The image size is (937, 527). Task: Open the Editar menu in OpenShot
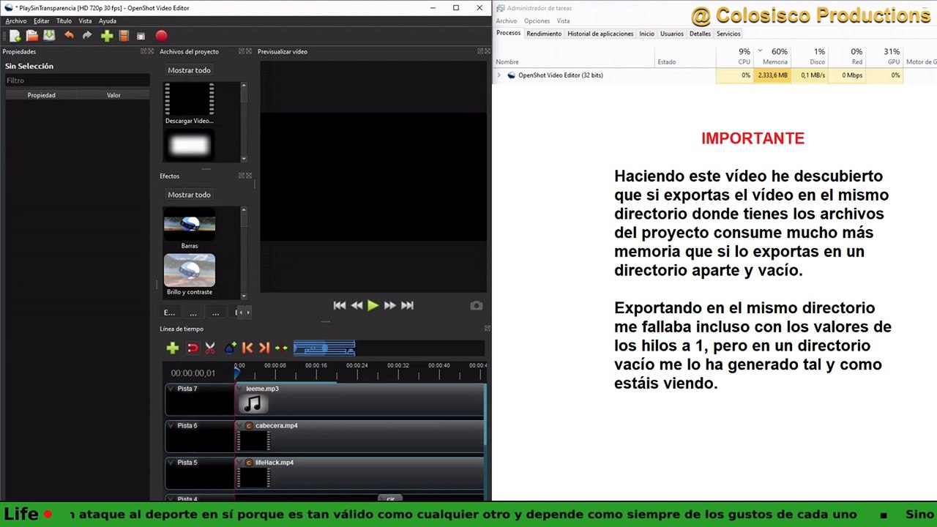pos(42,21)
